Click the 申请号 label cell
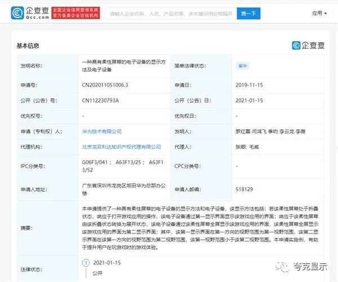 (x=47, y=85)
